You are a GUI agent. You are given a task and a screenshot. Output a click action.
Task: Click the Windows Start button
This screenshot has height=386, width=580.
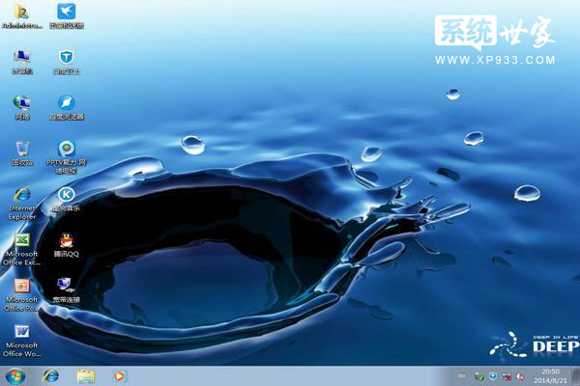coord(14,375)
